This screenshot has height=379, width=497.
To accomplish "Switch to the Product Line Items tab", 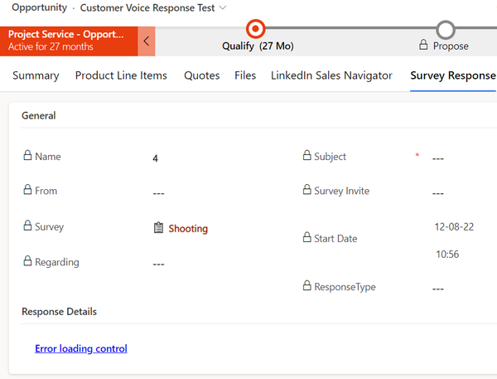I will click(x=121, y=75).
